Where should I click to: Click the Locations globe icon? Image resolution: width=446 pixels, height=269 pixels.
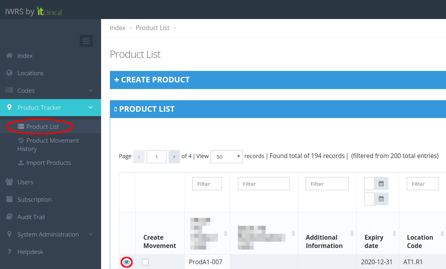pos(10,73)
